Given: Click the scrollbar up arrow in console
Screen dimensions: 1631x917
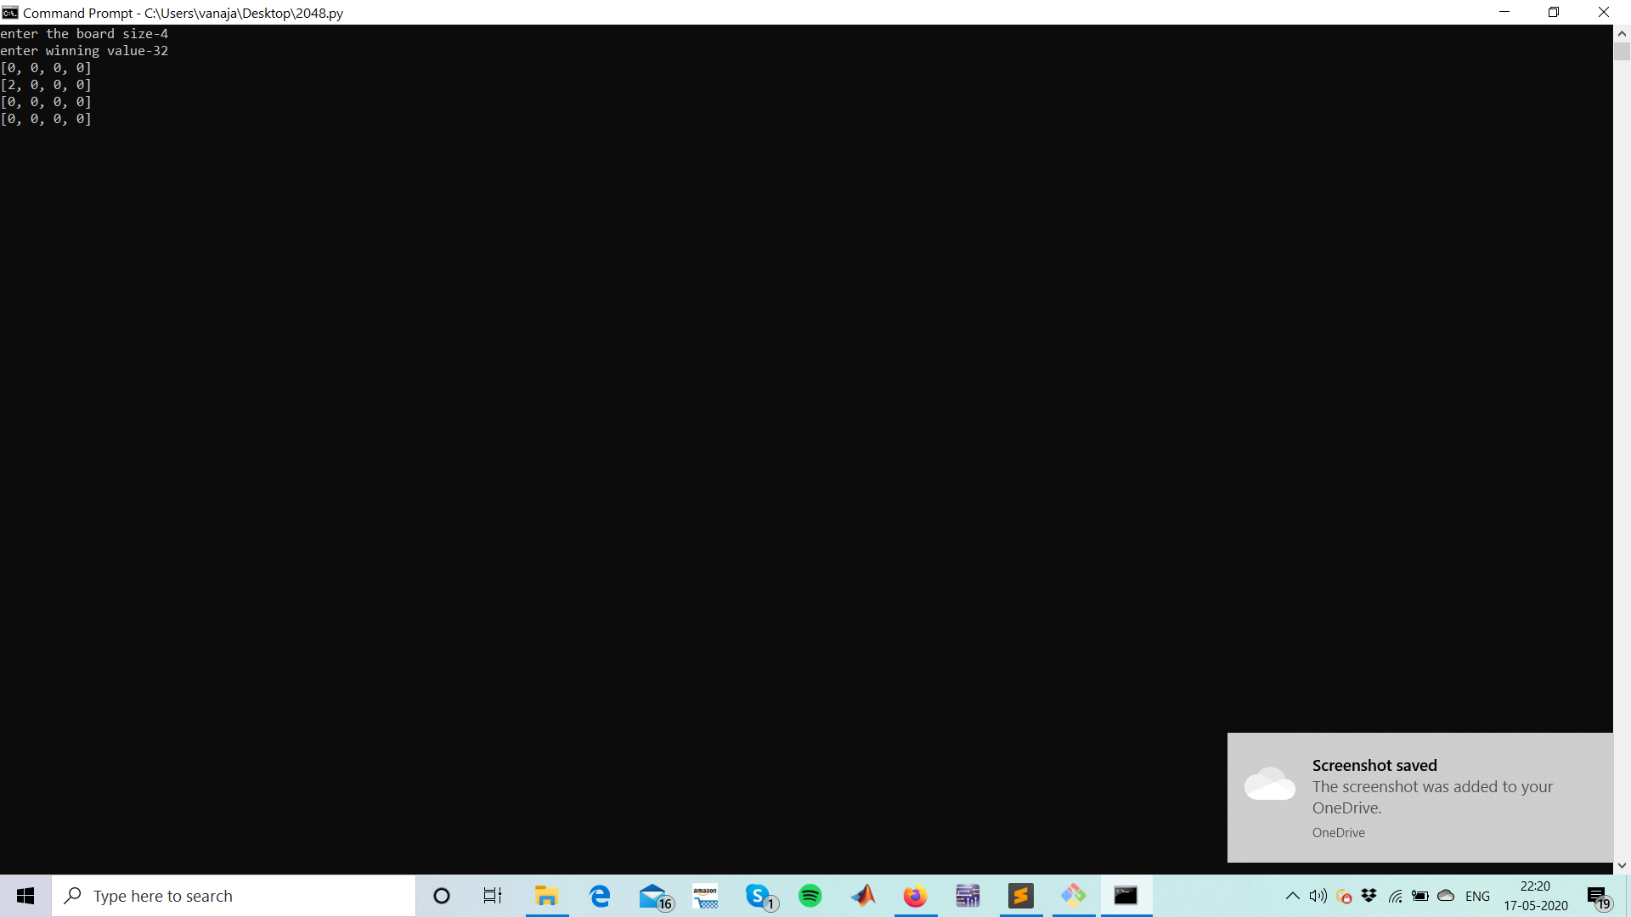Looking at the screenshot, I should (1622, 34).
